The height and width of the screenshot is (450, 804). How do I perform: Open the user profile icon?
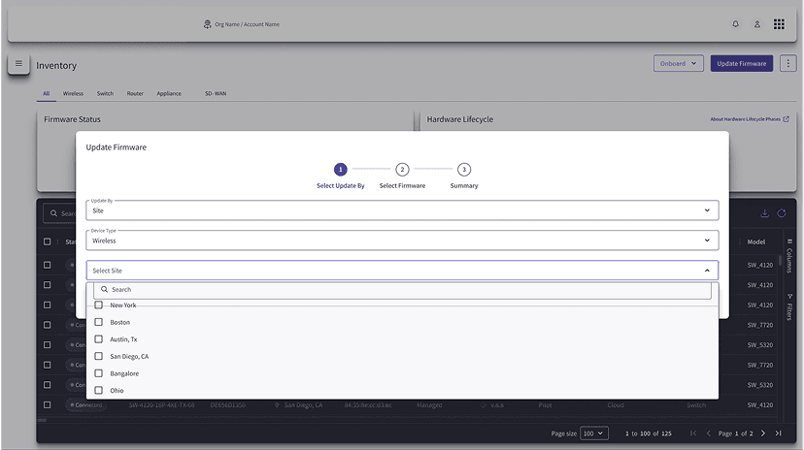click(x=756, y=24)
